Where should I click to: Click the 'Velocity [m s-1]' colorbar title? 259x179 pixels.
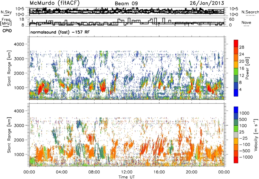click(x=256, y=135)
